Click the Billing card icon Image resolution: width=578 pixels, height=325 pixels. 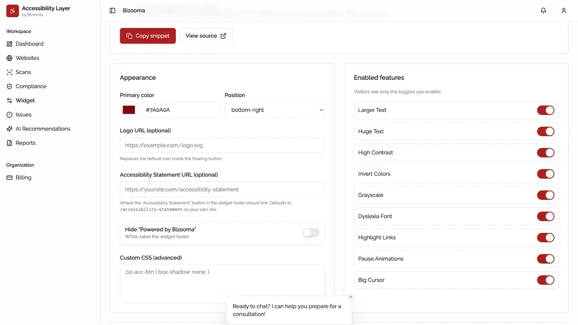(x=9, y=178)
